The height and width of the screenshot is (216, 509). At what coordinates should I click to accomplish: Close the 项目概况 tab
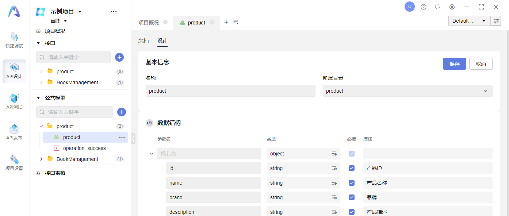(165, 22)
